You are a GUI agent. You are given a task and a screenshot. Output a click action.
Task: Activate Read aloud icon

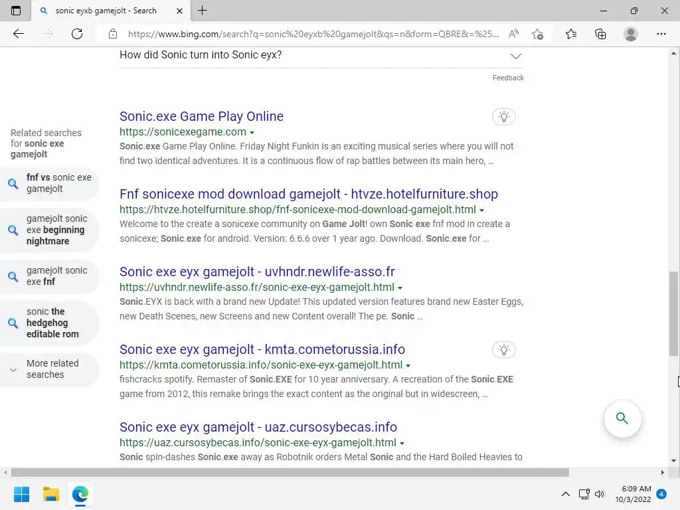513,34
